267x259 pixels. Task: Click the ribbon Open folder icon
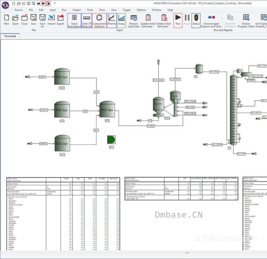coord(15,20)
